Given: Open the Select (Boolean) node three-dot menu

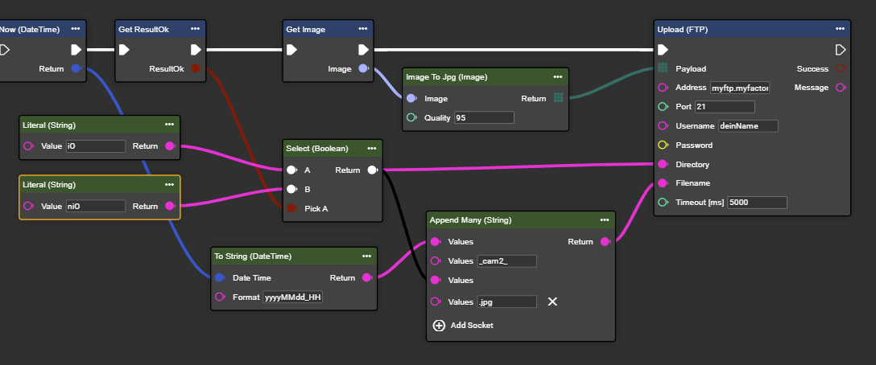Looking at the screenshot, I should point(371,149).
